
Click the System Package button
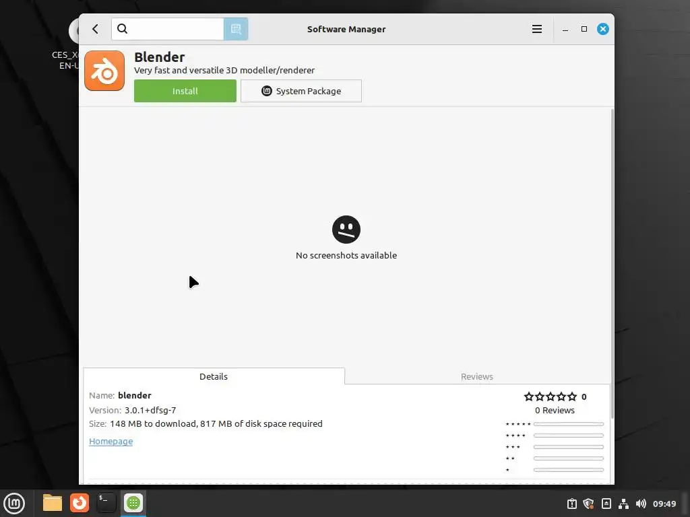pyautogui.click(x=301, y=91)
